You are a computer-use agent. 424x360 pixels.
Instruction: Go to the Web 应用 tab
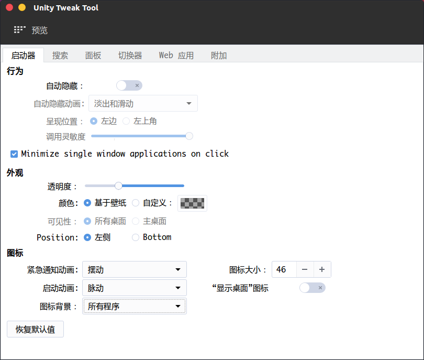click(176, 56)
